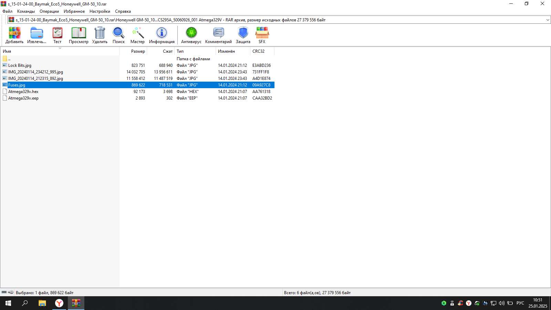Click the battery tray icon
Viewport: 551px width, 310px height.
(x=510, y=303)
